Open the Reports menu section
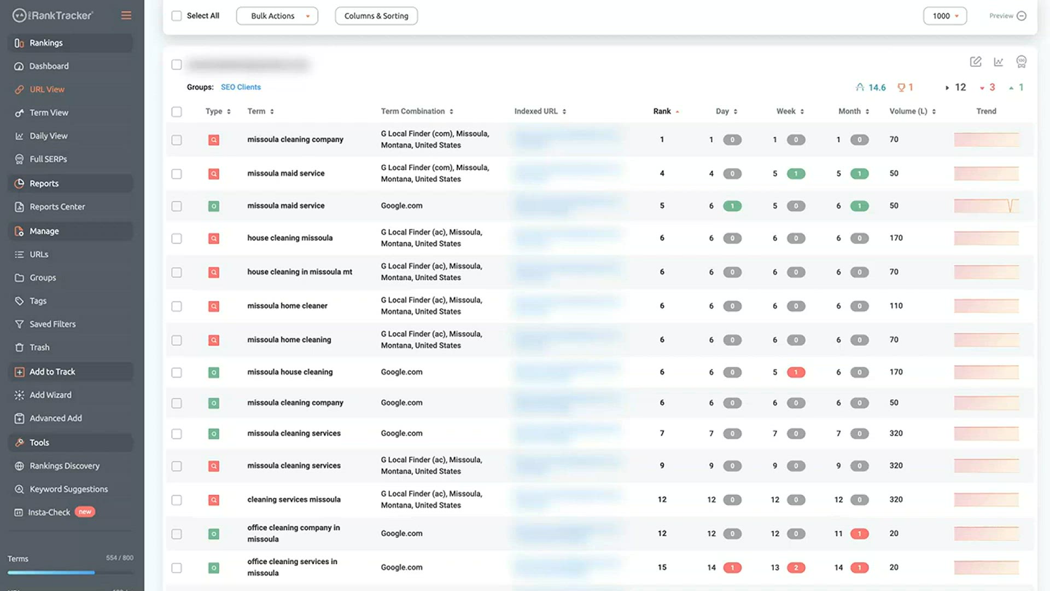 click(71, 184)
